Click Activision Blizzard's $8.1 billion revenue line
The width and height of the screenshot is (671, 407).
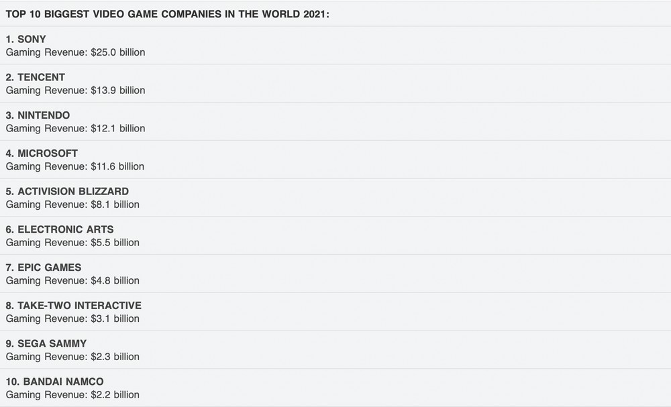[72, 205]
